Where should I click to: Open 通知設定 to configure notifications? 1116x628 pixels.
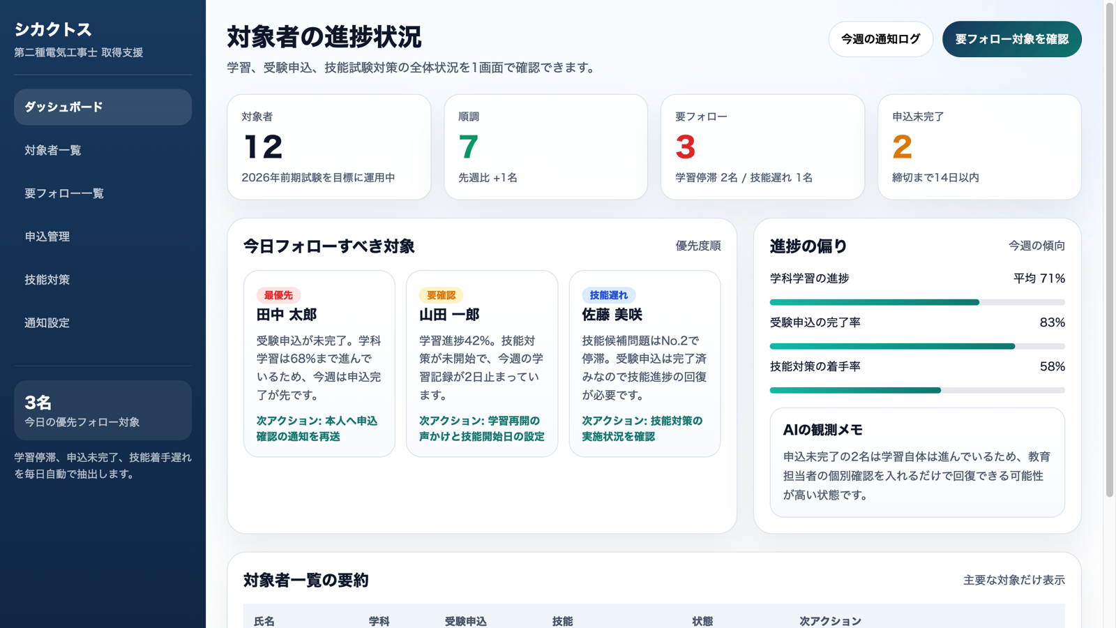[46, 322]
